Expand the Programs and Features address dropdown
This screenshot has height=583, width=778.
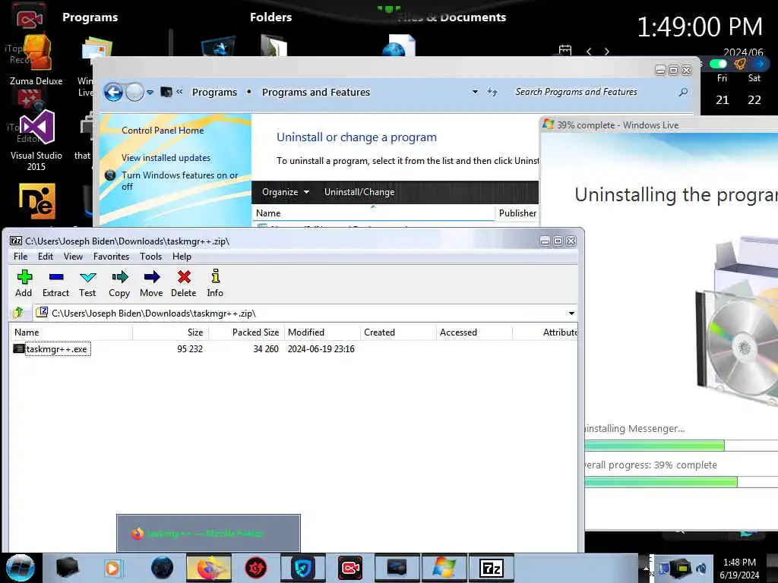(x=475, y=92)
